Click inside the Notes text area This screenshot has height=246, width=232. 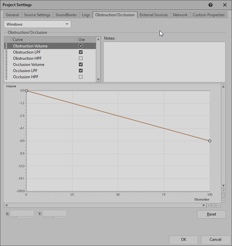click(x=164, y=62)
